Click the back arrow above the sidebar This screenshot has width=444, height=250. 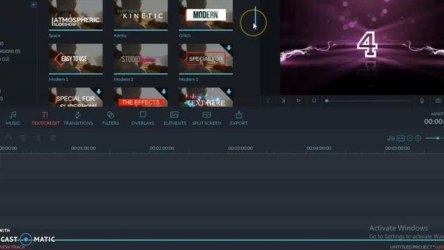pos(34,5)
